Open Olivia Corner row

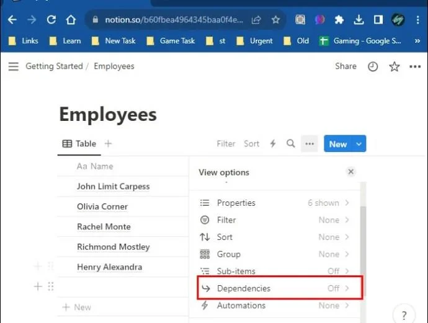pyautogui.click(x=102, y=206)
